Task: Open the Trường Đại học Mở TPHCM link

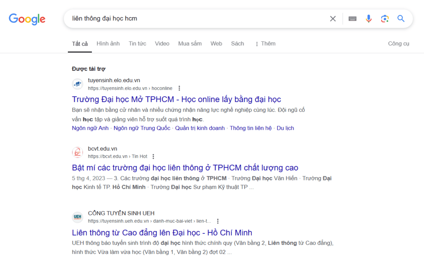Action: (x=176, y=99)
